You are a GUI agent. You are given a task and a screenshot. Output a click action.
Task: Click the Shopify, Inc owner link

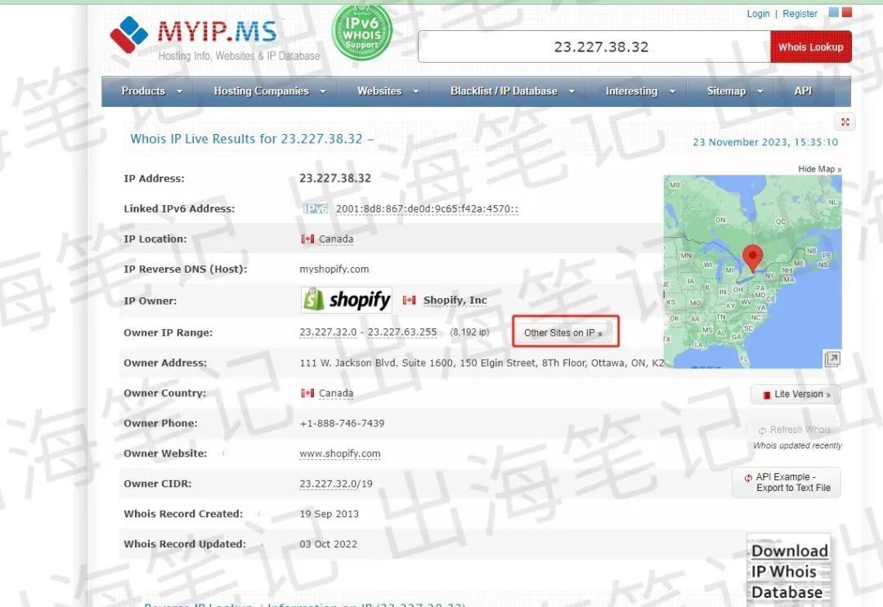point(455,301)
